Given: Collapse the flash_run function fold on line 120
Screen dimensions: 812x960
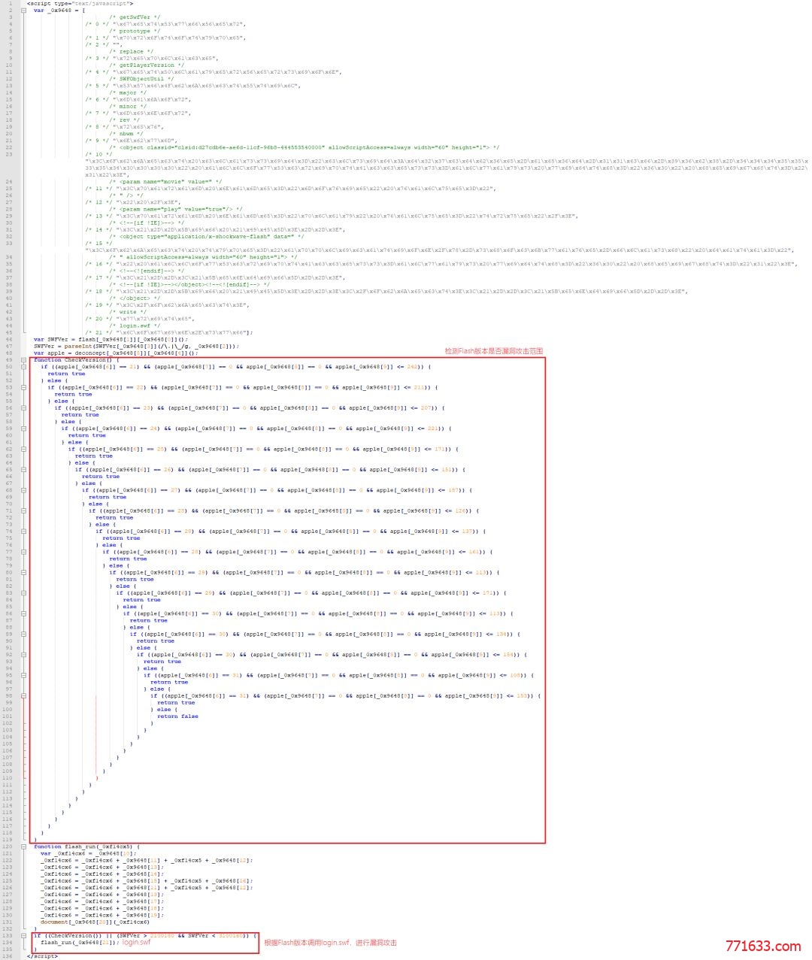Looking at the screenshot, I should point(23,846).
